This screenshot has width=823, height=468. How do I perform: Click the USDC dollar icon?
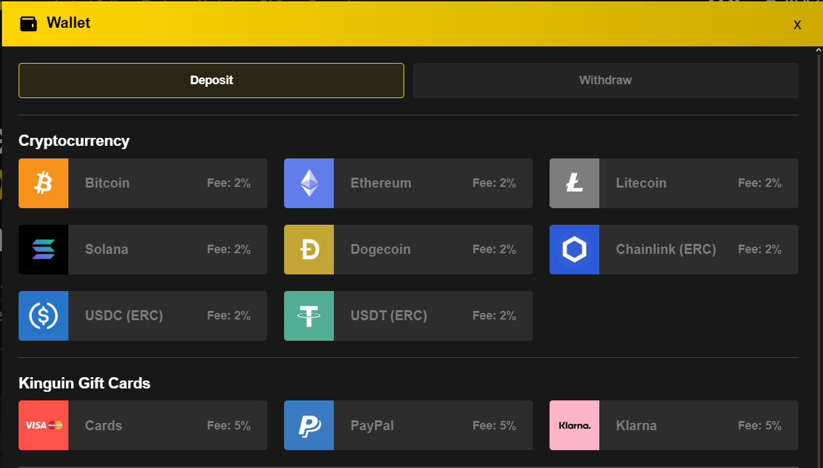click(x=43, y=316)
